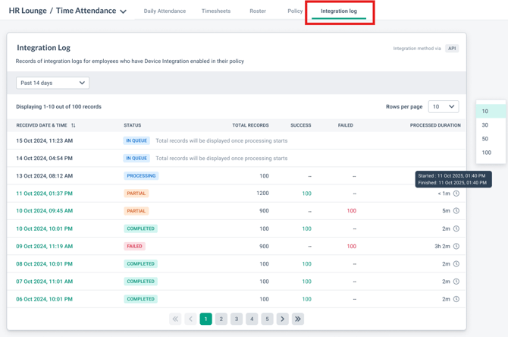Open the 08 Oct 2024, 10:01 PM log entry
The width and height of the screenshot is (508, 337).
(x=45, y=264)
